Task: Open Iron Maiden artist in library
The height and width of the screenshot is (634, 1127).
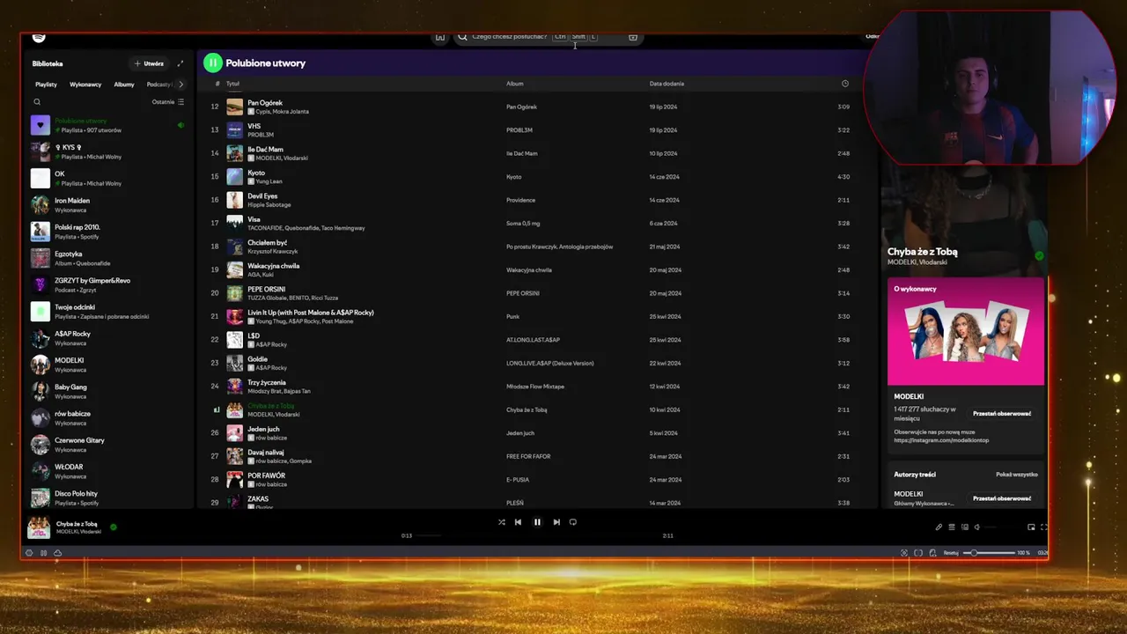Action: tap(108, 205)
